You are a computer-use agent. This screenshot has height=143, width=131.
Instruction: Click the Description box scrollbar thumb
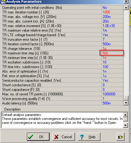pos(126,119)
